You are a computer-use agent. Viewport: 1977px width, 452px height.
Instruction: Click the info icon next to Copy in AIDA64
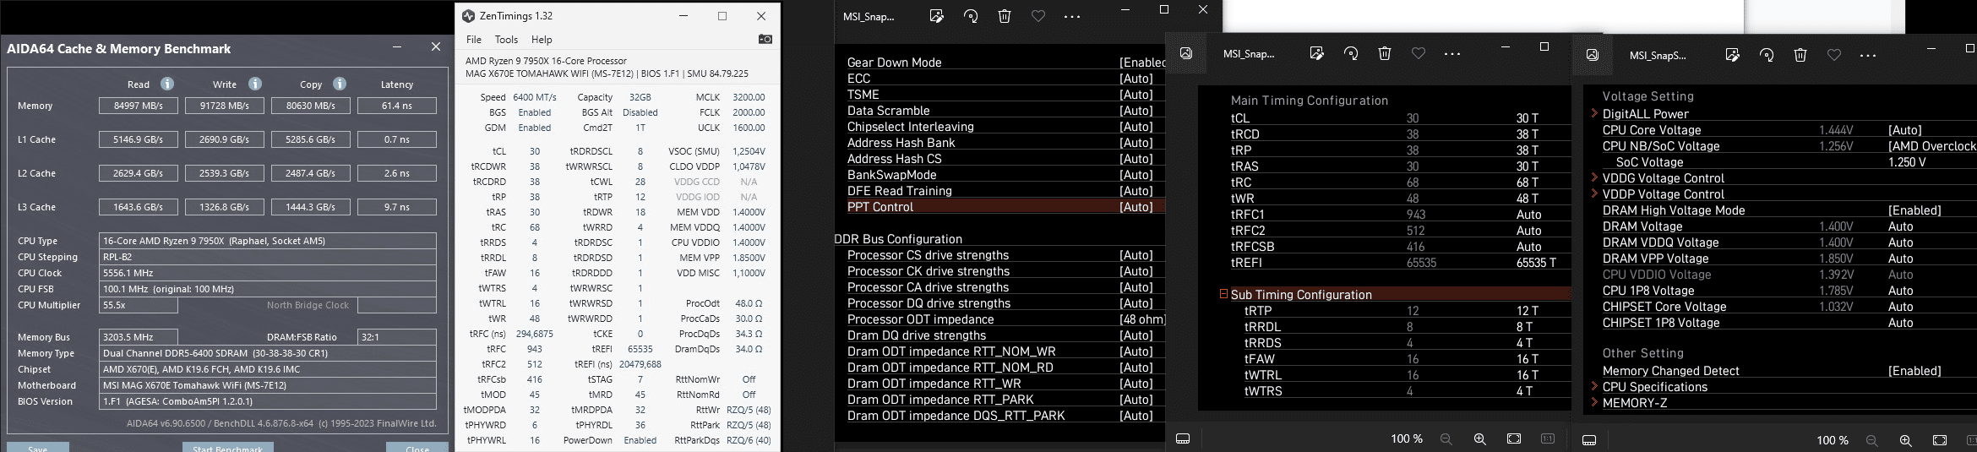[340, 84]
